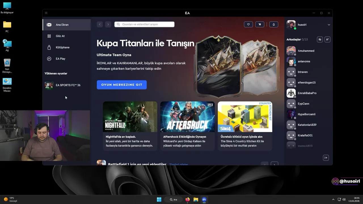Open EA Play in sidebar
Viewport: 363px width, 204px height.
click(x=67, y=59)
